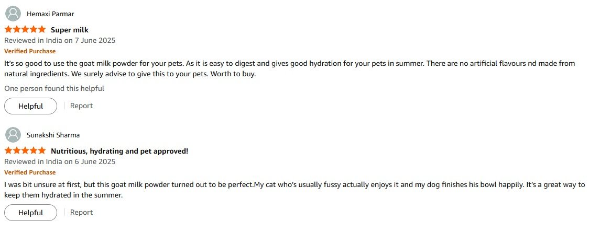
Task: Click the Reviewed in India on 7 June 2025 text
Action: point(60,40)
